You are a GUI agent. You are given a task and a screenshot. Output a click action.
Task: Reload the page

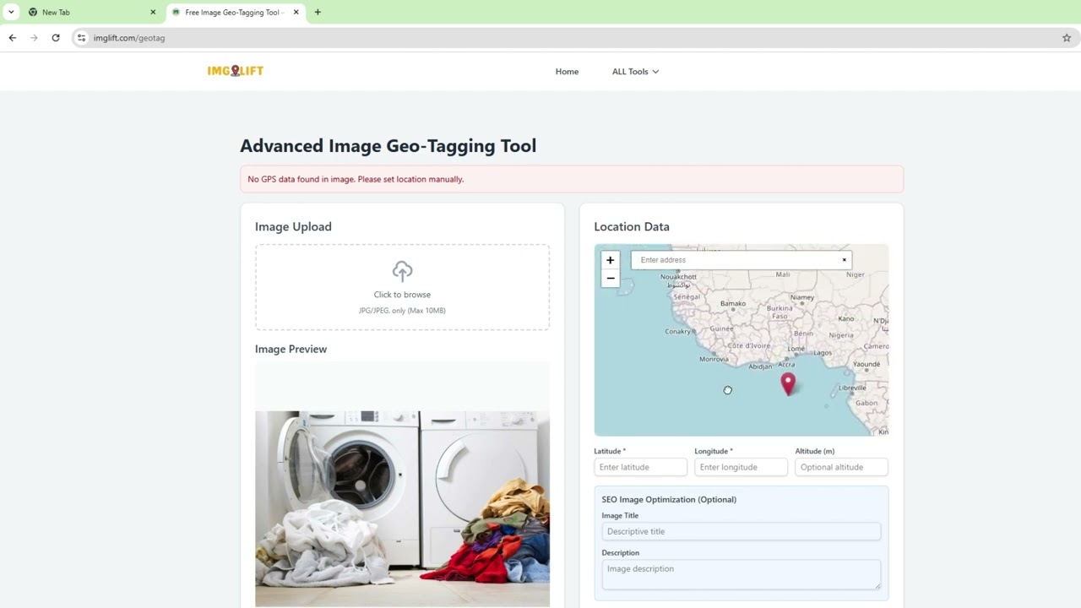click(x=56, y=38)
